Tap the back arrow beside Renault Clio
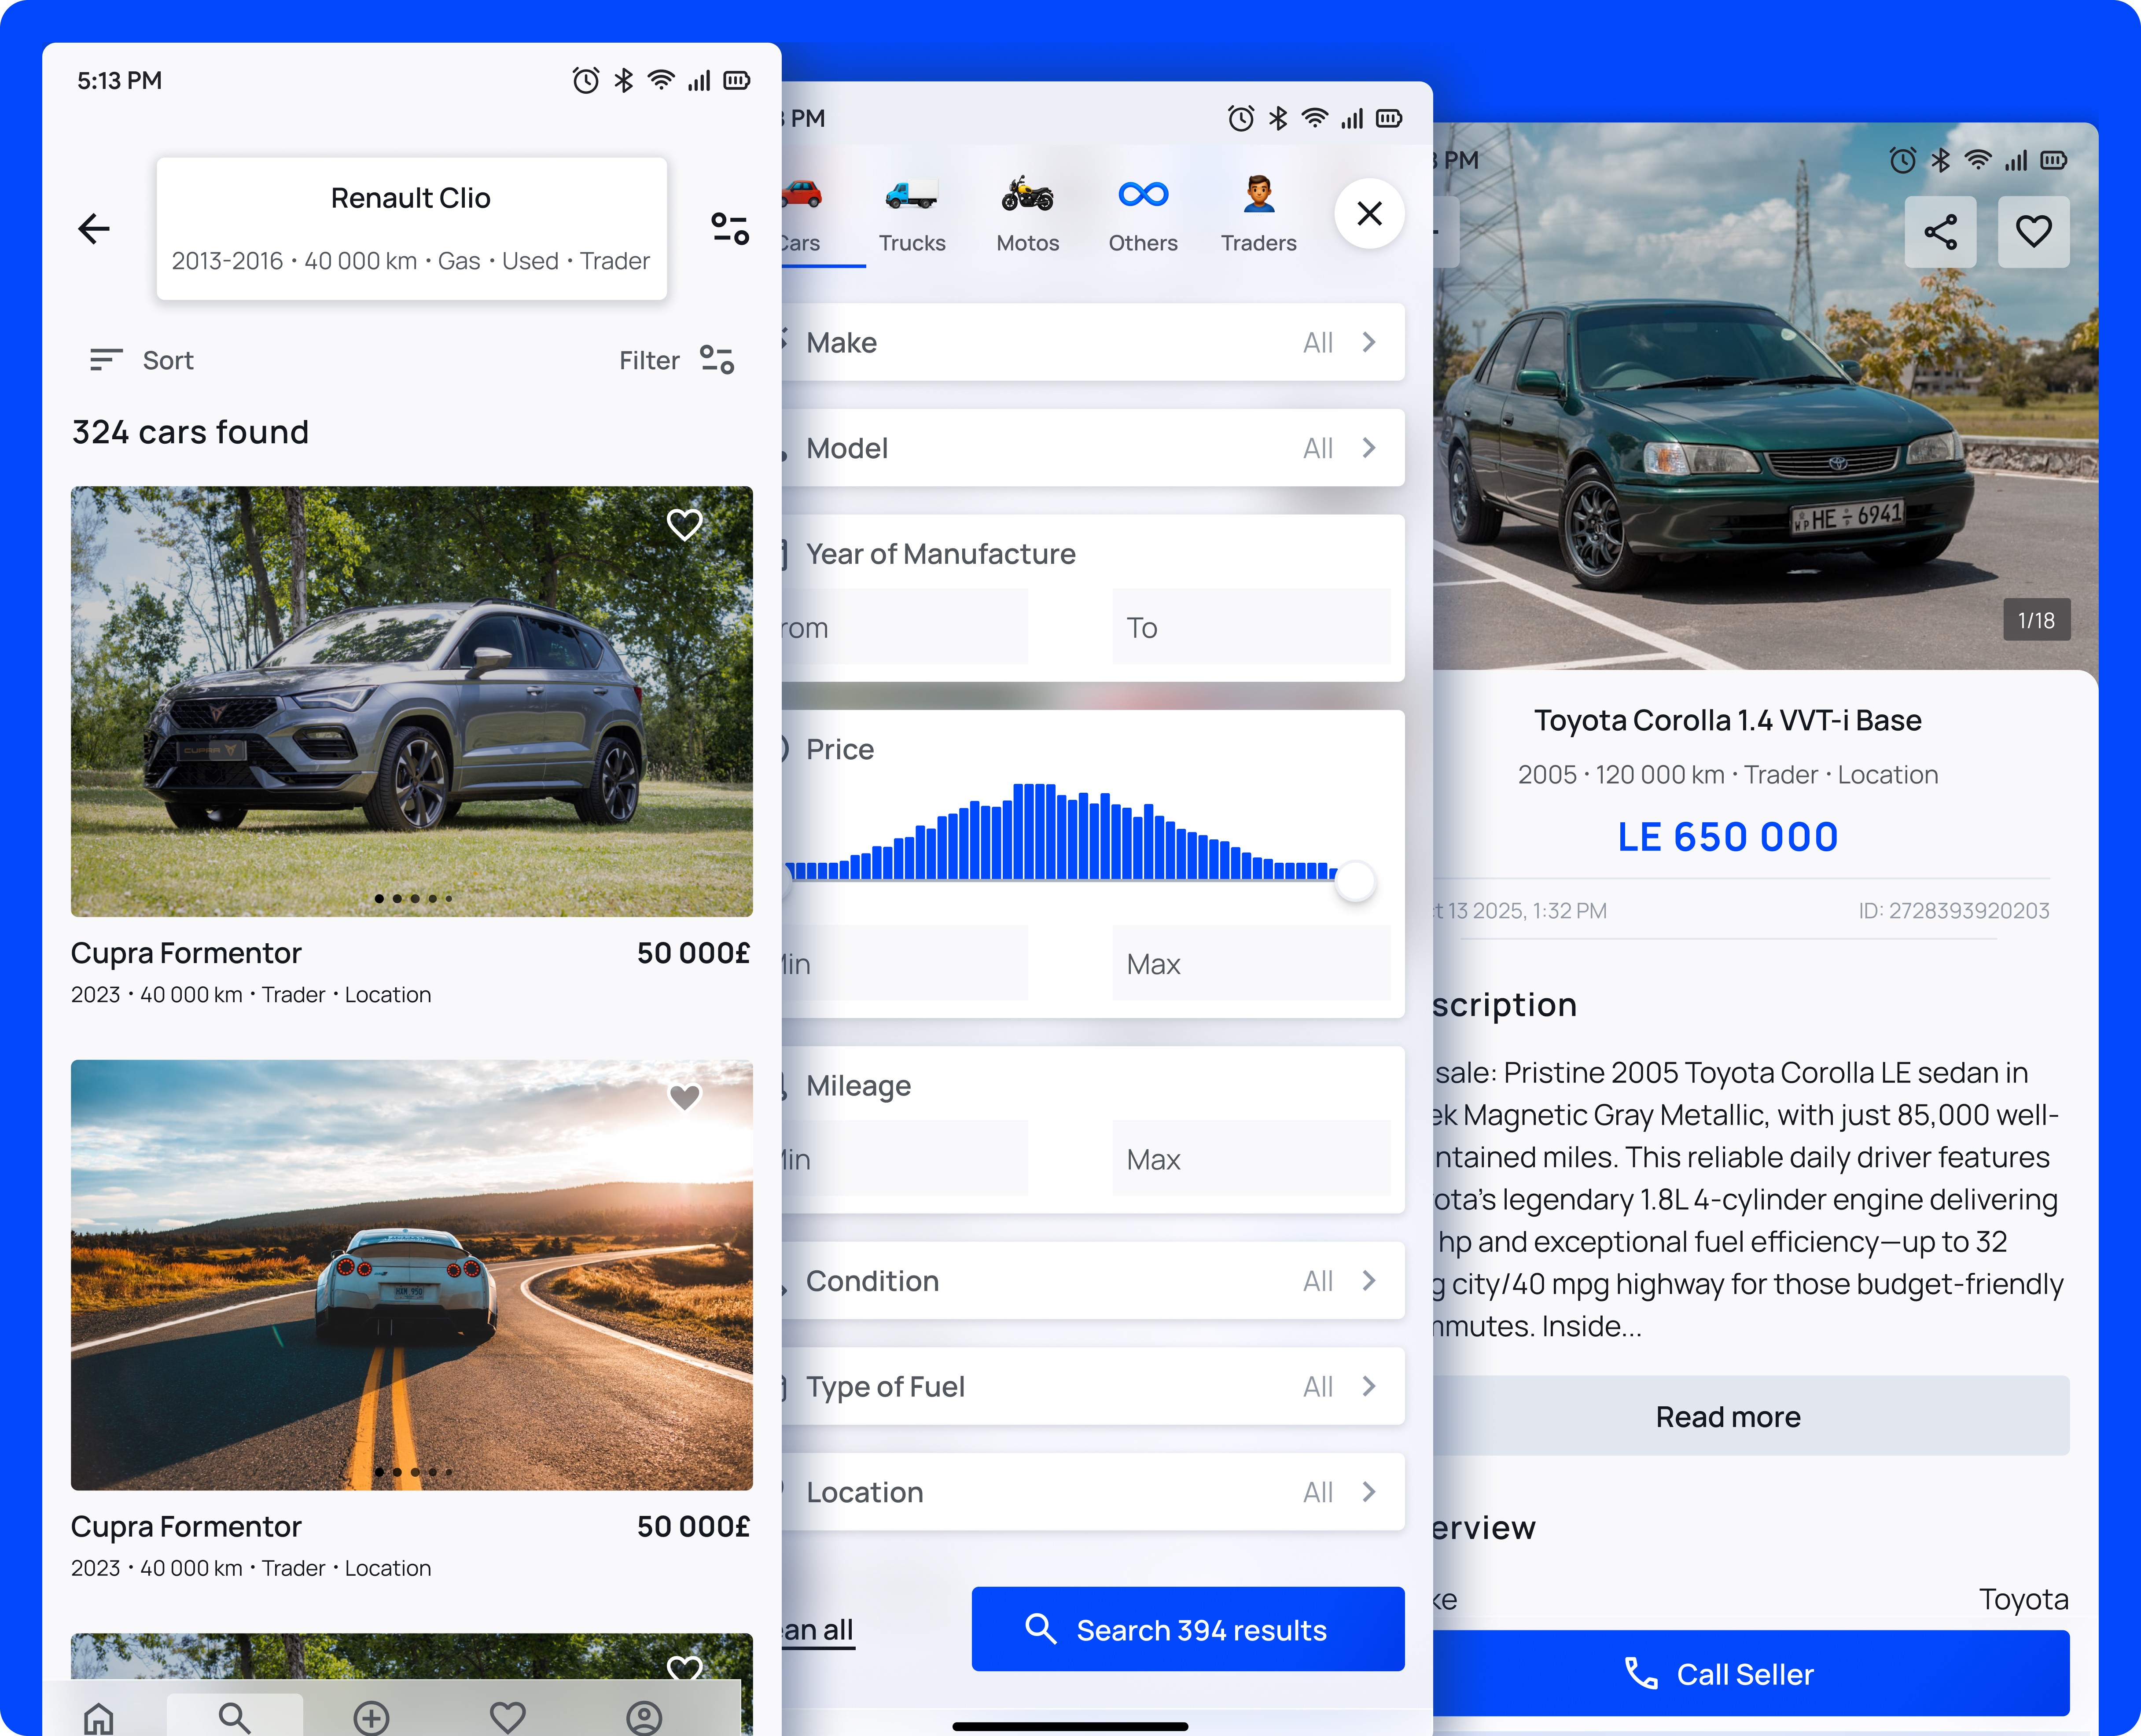2141x1736 pixels. tap(94, 229)
